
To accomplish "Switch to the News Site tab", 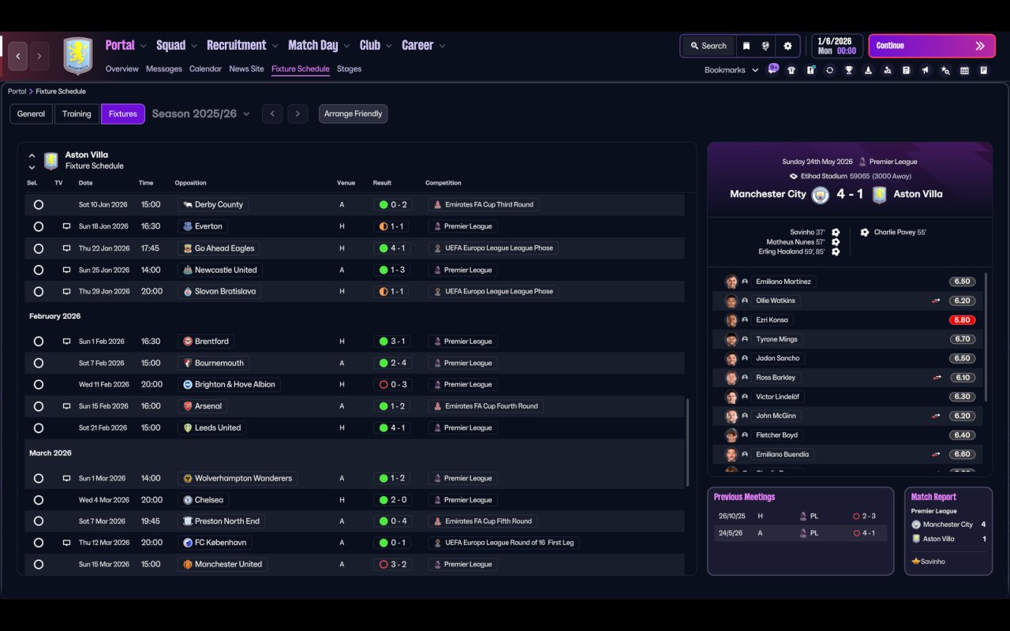I will coord(246,69).
